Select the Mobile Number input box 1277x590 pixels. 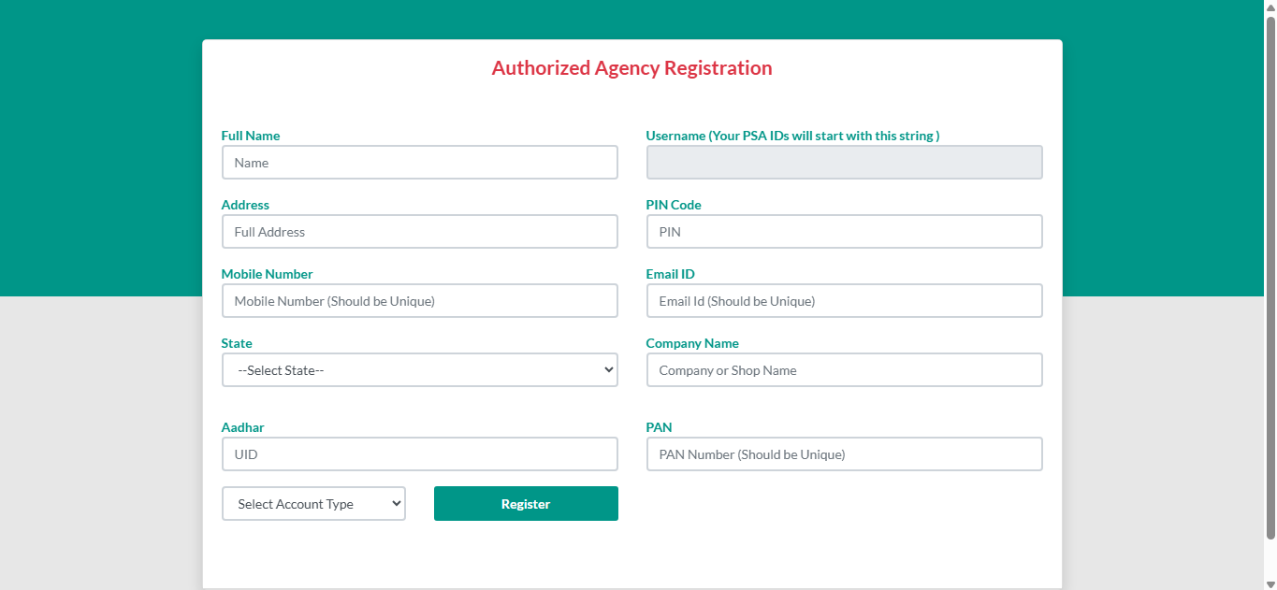419,301
